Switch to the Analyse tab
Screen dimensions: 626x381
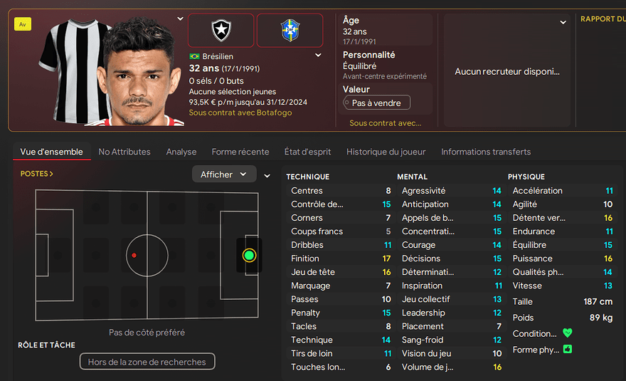coord(181,152)
